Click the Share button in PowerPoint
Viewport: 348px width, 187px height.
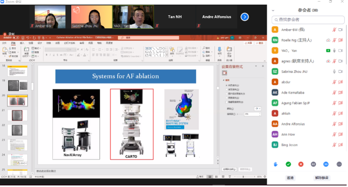248,43
